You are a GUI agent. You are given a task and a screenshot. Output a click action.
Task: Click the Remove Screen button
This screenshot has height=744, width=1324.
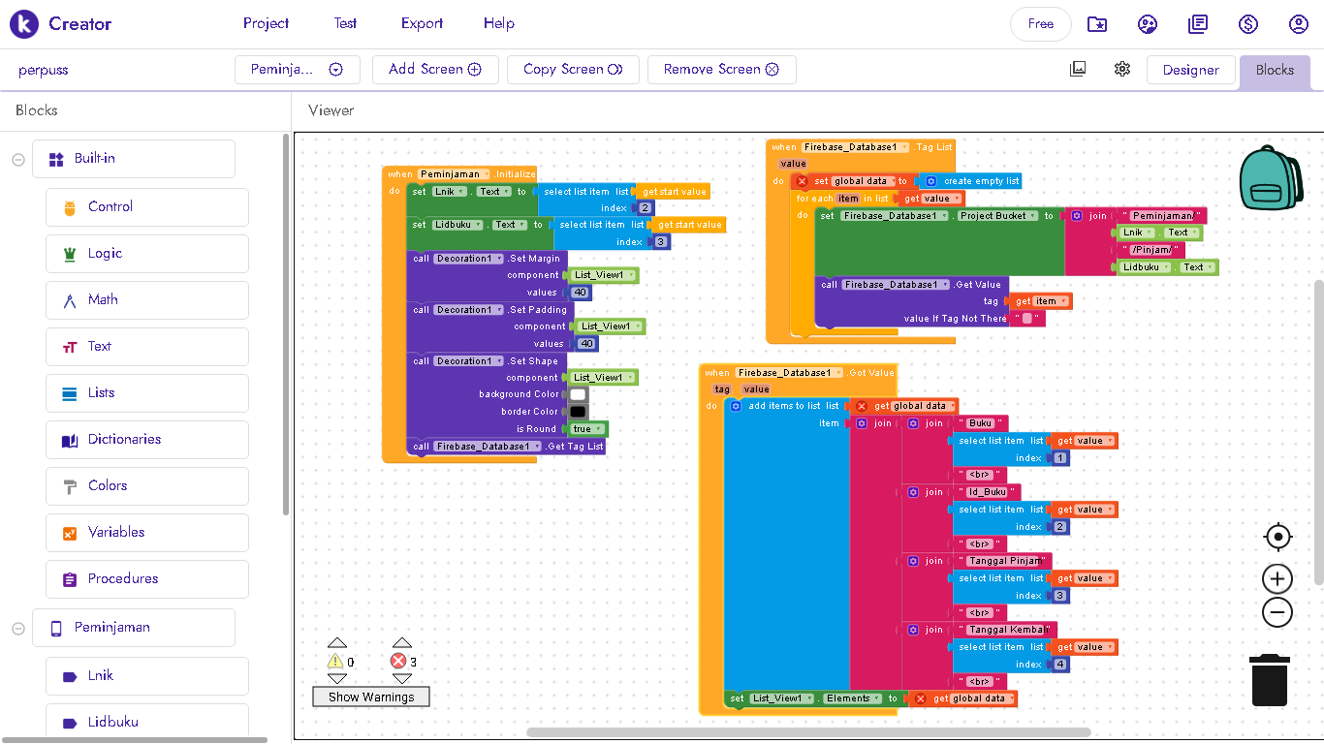(x=721, y=70)
